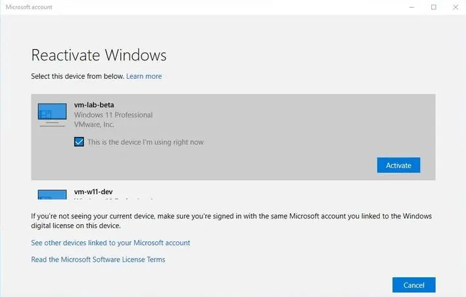Uncheck "This is the device I'm using right now"
The height and width of the screenshot is (297, 466).
(x=79, y=142)
